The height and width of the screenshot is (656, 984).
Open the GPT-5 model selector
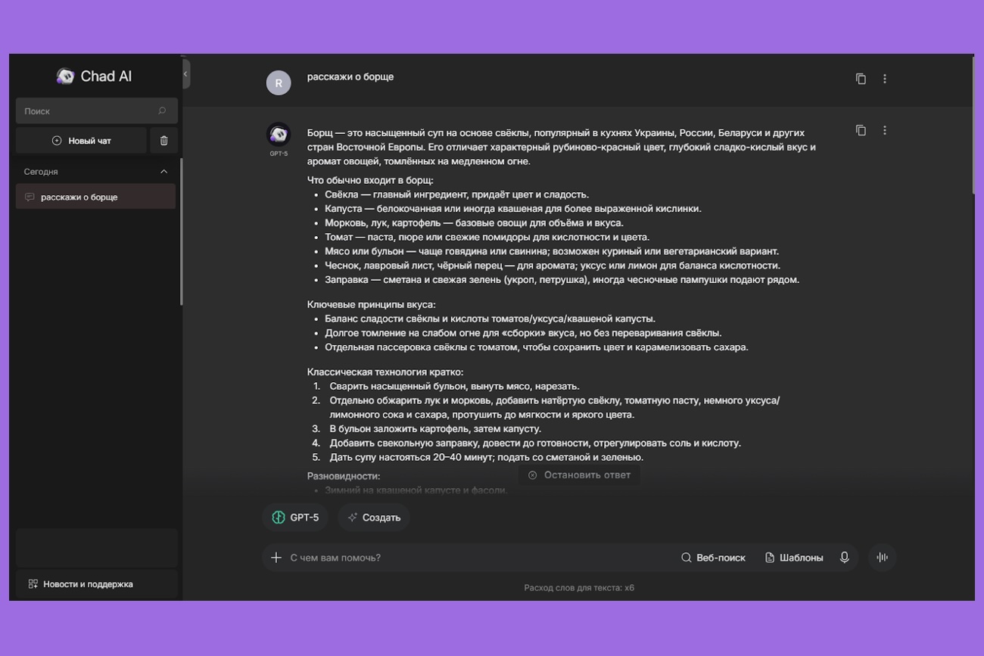(x=295, y=518)
